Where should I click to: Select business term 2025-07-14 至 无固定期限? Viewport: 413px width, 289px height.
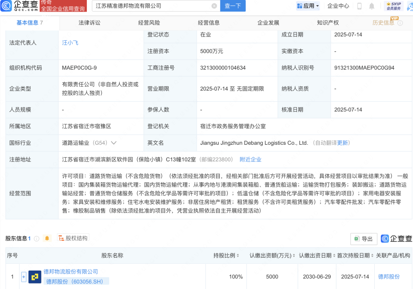pyautogui.click(x=232, y=89)
